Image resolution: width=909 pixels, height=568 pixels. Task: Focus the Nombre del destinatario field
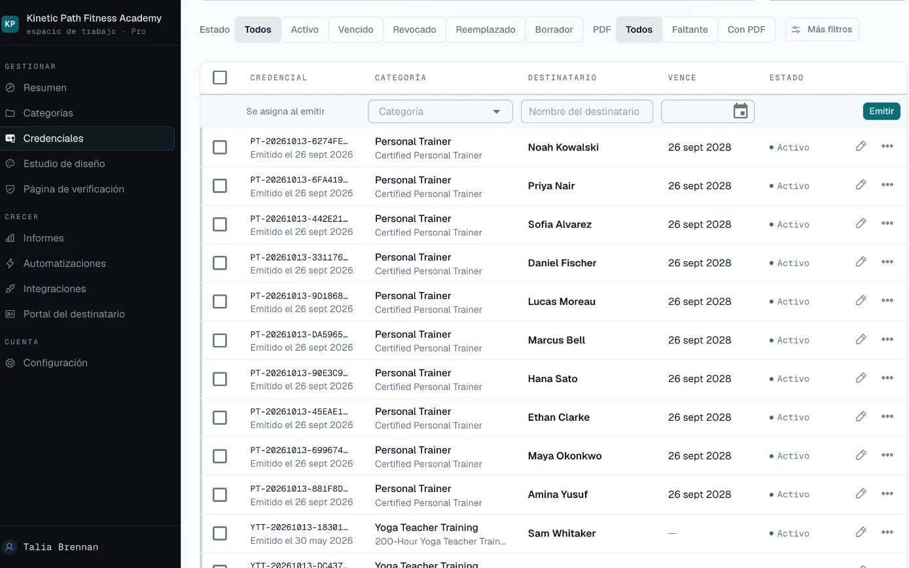coord(587,111)
